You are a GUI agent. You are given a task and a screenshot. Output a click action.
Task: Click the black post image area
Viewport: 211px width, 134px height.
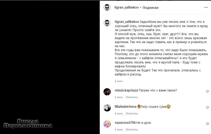click(50, 67)
